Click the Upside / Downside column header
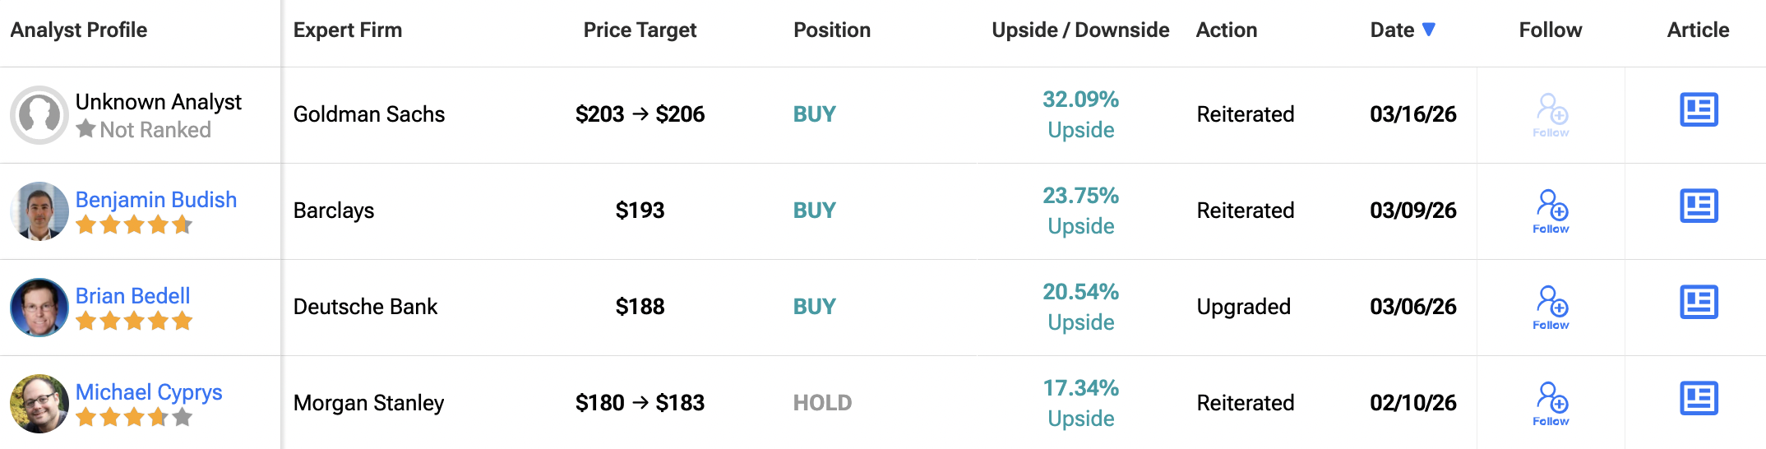Image resolution: width=1766 pixels, height=449 pixels. tap(1080, 30)
